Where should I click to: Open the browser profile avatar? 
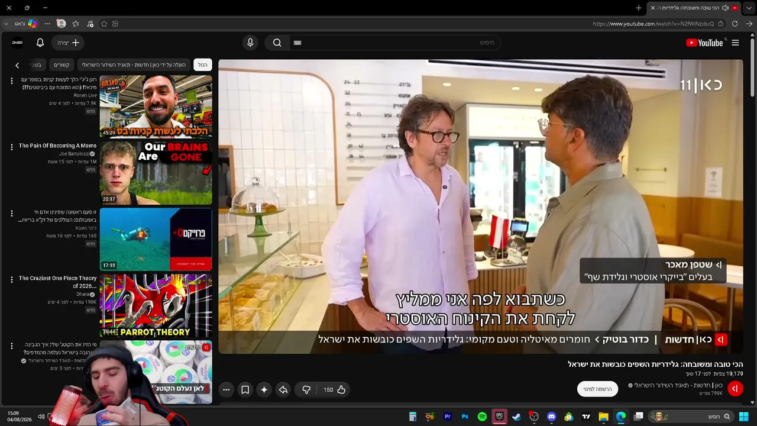(61, 24)
